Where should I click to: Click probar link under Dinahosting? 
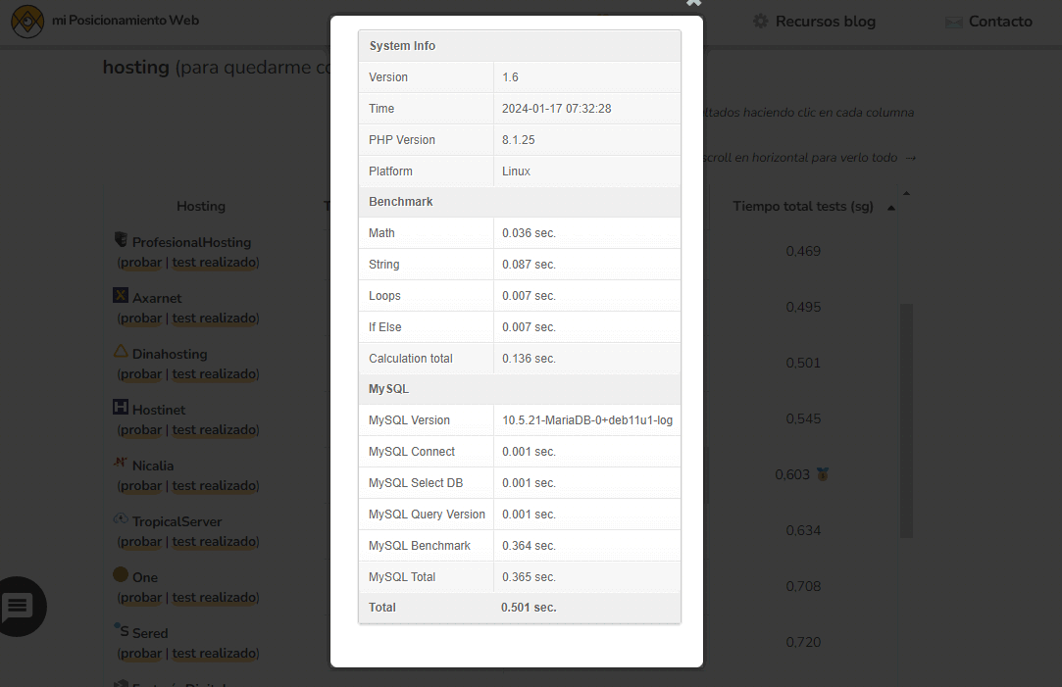(141, 373)
